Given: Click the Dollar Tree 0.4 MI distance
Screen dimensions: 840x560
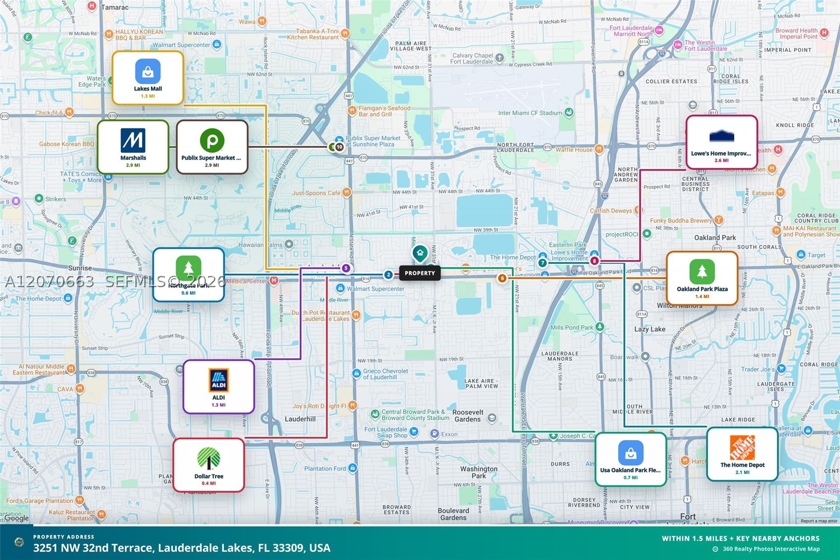Looking at the screenshot, I should tap(208, 483).
